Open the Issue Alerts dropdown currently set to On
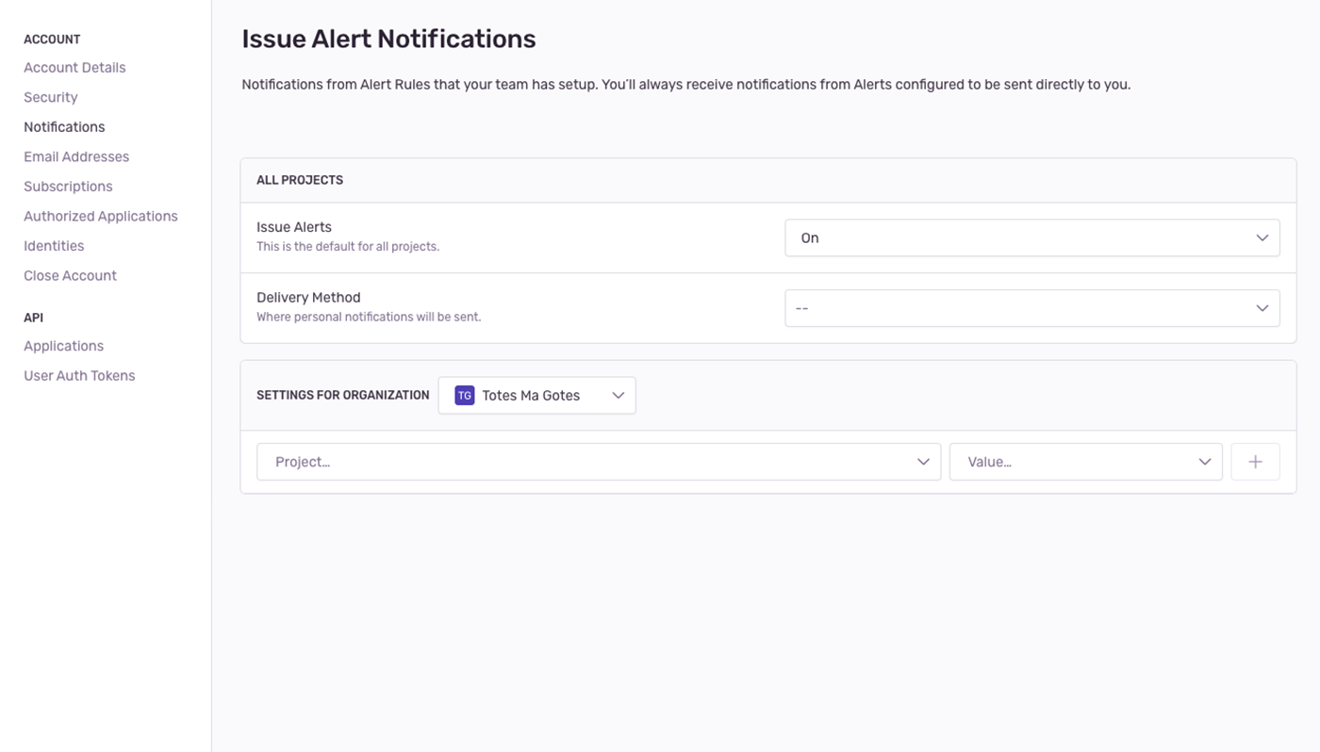 tap(1032, 237)
